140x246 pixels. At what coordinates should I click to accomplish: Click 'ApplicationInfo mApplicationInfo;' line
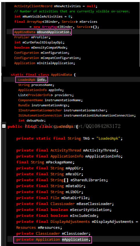point(70,156)
